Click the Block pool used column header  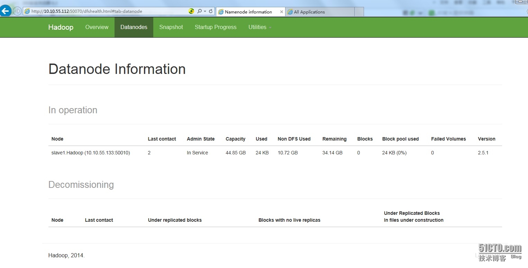click(400, 139)
